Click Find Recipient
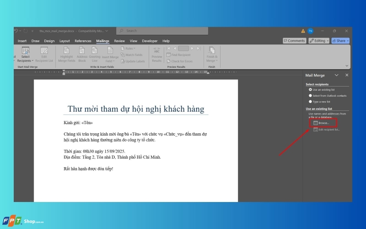Image resolution: width=366 pixels, height=229 pixels. pos(178,55)
